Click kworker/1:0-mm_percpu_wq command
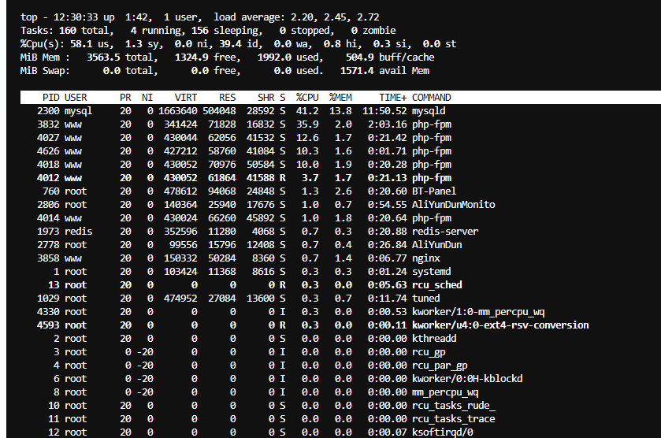 [x=478, y=312]
